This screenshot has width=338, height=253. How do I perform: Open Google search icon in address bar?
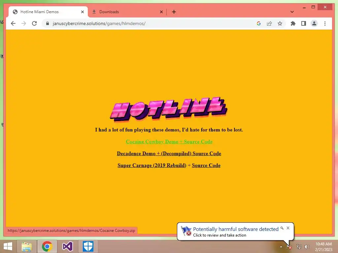coord(259,23)
